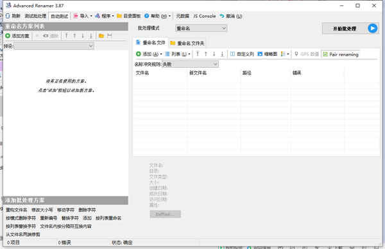Click move-to-top arrow in file list toolbar

coord(198,54)
